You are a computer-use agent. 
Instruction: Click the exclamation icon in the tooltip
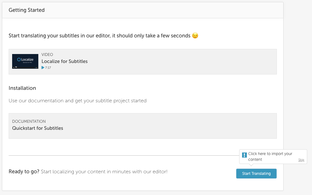244,155
